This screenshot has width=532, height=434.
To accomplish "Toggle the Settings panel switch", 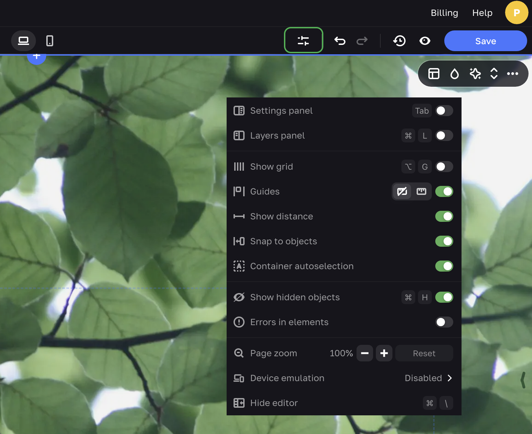I will pos(444,111).
